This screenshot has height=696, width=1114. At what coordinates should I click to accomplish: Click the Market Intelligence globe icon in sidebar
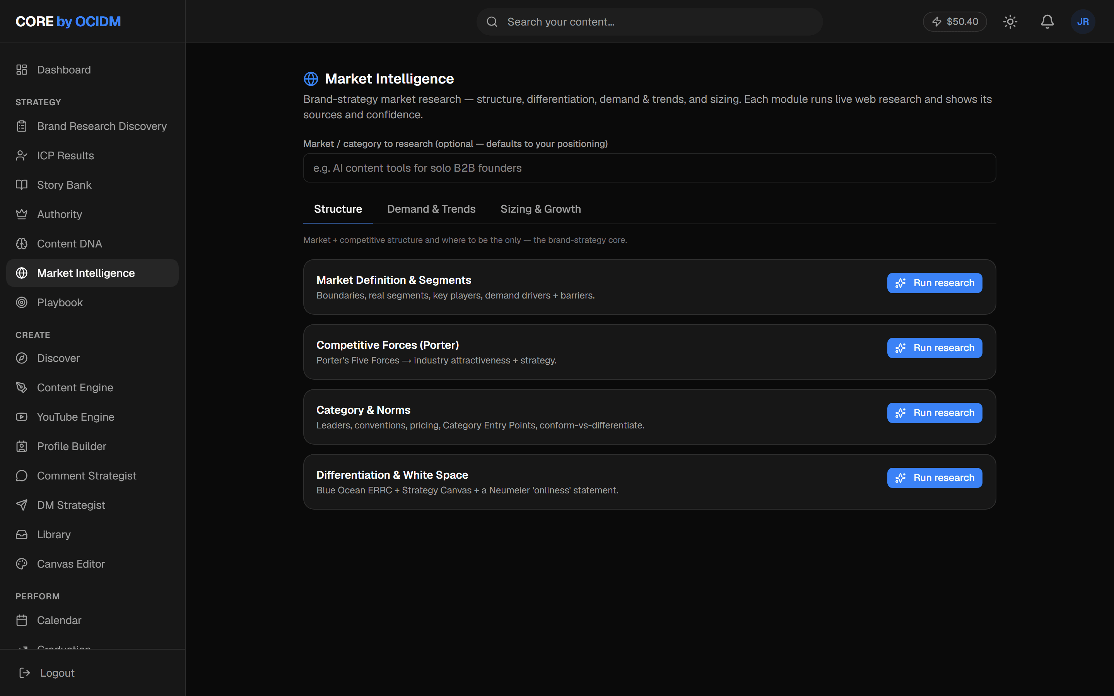(22, 273)
